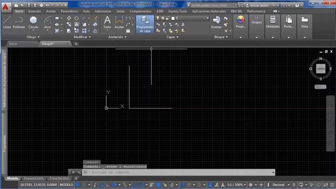Open Propiedades de capa manager
The width and height of the screenshot is (336, 189).
145,24
